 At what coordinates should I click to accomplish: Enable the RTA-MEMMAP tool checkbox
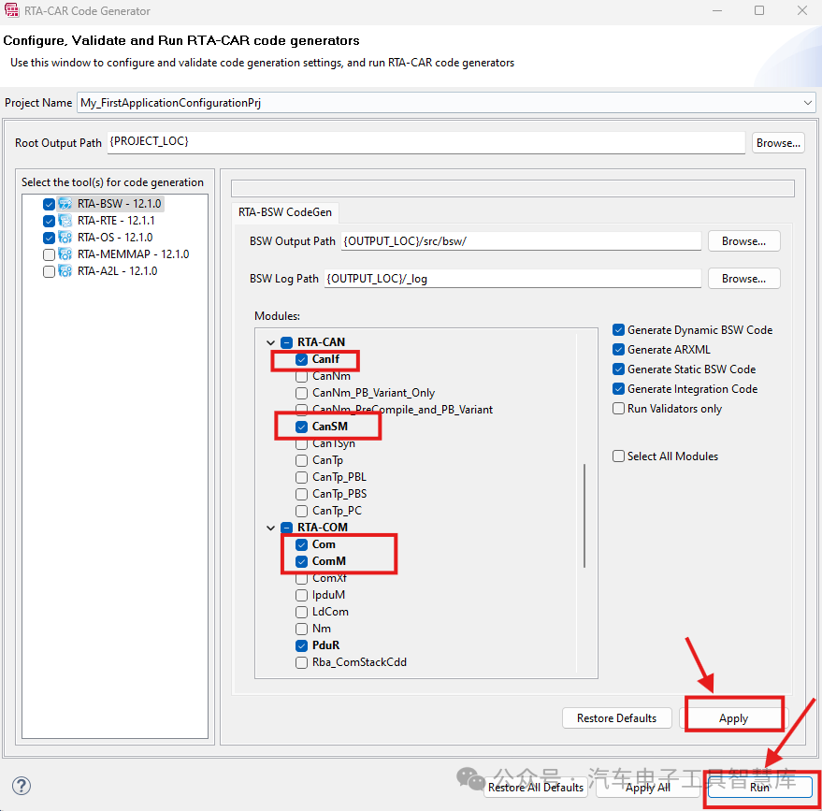[49, 254]
